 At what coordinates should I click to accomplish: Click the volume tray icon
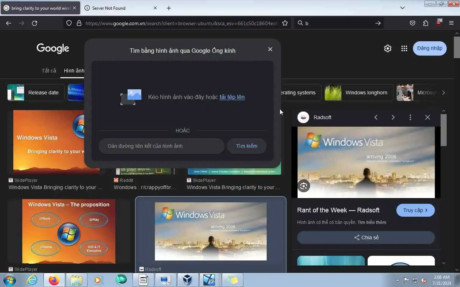[x=424, y=280]
